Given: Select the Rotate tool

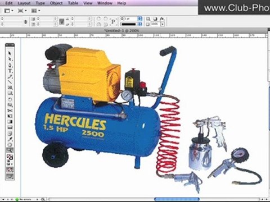Looking at the screenshot, I should coord(10,99).
